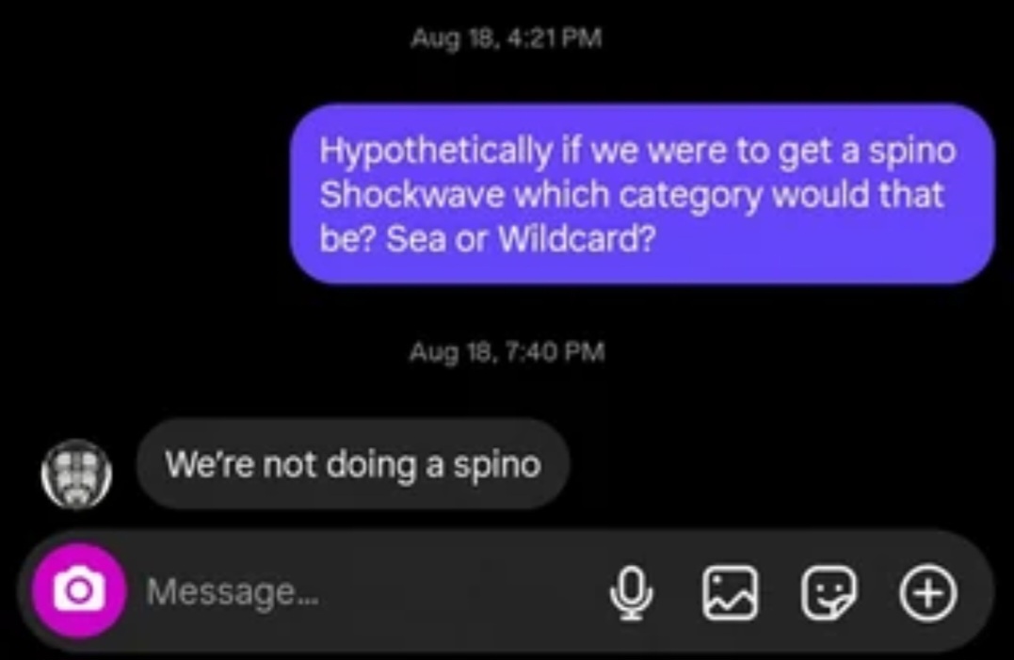Select the purple sent message bubble

[x=642, y=194]
